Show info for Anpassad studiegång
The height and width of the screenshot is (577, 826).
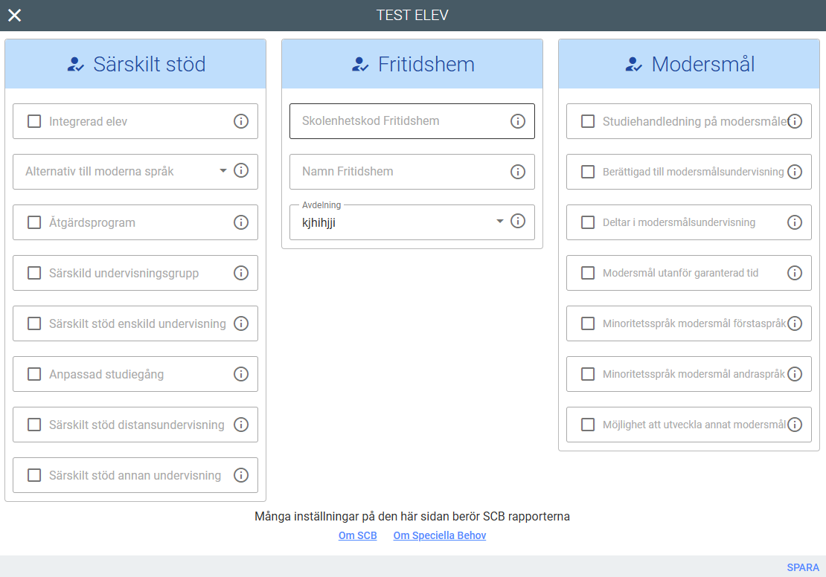pos(241,374)
